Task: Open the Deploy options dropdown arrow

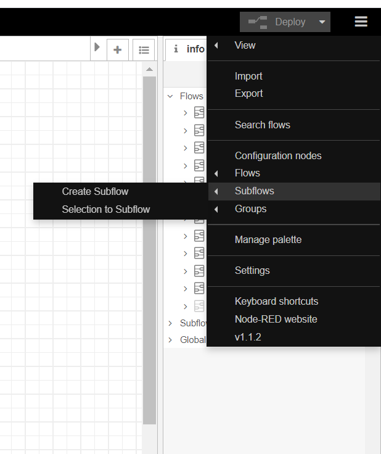Action: 322,22
